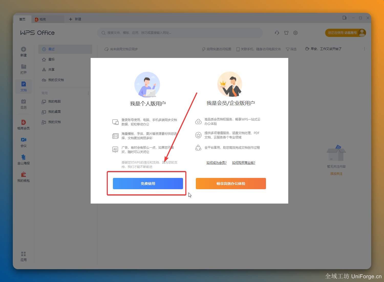The image size is (384, 282).
Task: Click 启用快速访问视图
Action: 217,49
